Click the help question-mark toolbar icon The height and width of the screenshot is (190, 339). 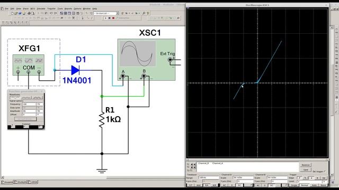tap(148, 13)
